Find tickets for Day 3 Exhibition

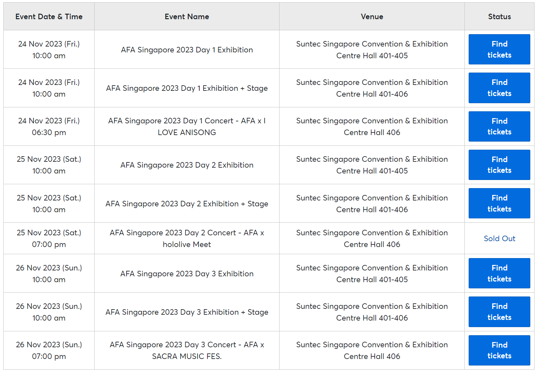(499, 273)
